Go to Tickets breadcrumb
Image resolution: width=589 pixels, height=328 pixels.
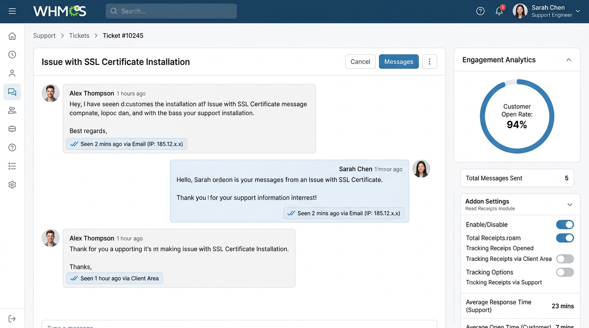[x=79, y=35]
